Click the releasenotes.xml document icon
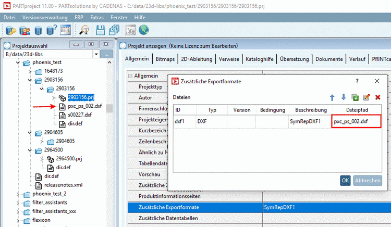This screenshot has width=391, height=227. tap(39, 185)
